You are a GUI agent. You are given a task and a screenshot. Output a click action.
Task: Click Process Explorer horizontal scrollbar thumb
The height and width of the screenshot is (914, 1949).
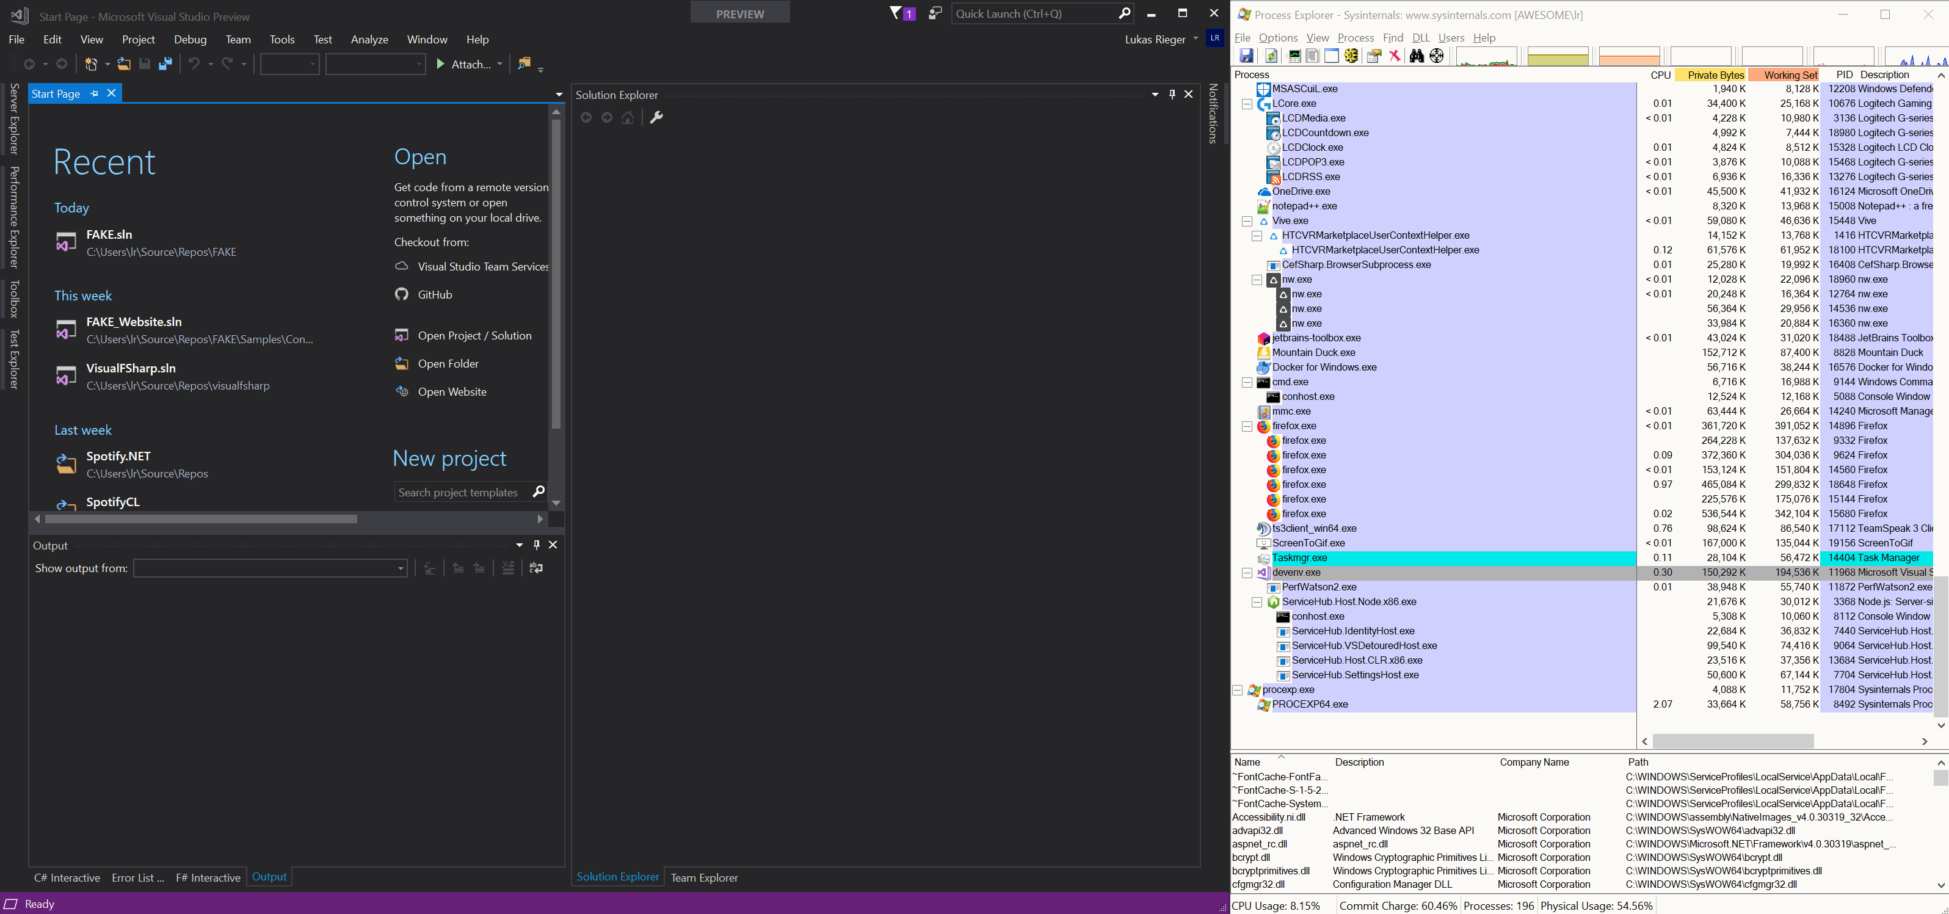[1733, 741]
